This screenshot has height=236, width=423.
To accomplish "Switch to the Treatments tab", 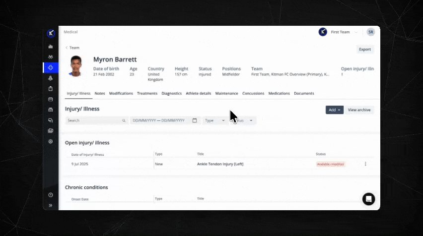I will pos(147,93).
